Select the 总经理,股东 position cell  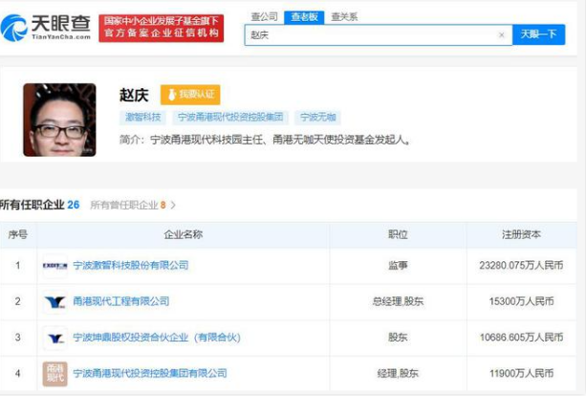[x=398, y=301]
